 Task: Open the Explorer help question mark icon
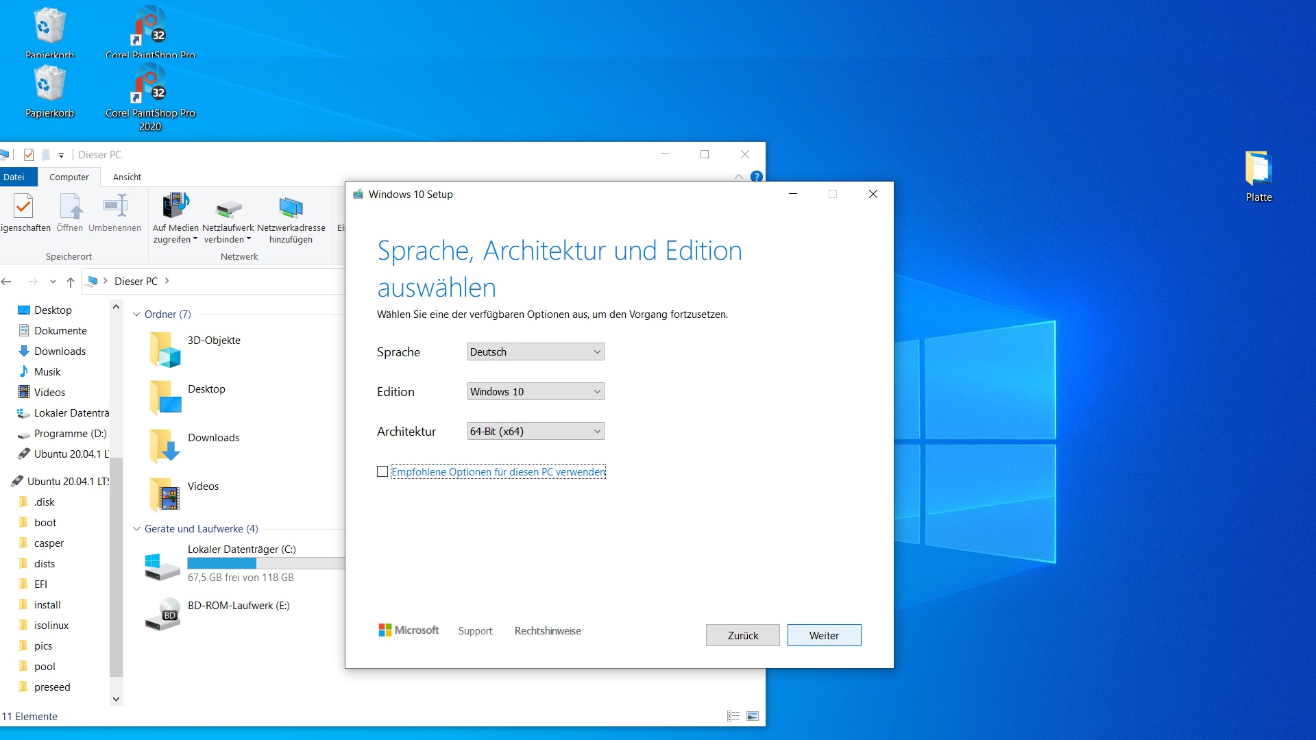pyautogui.click(x=757, y=177)
